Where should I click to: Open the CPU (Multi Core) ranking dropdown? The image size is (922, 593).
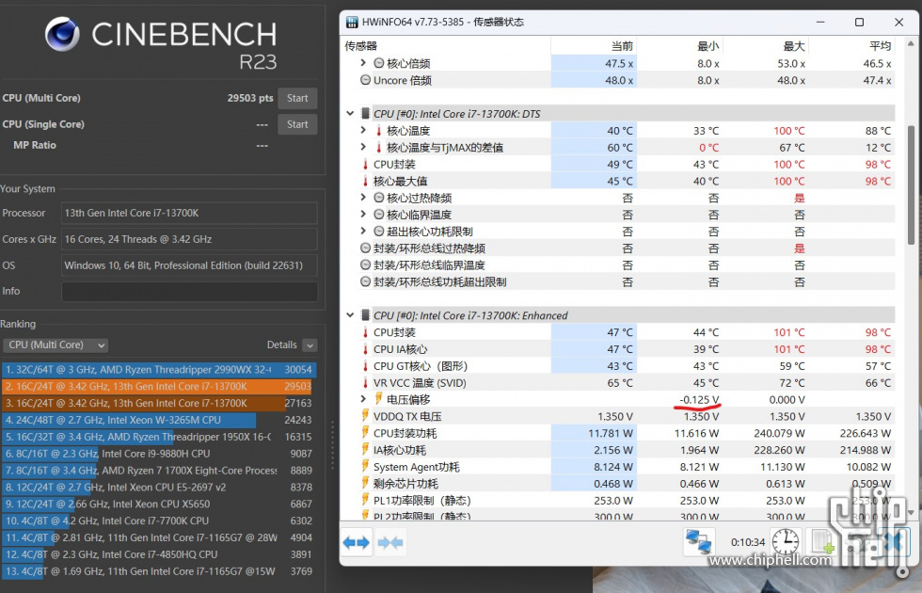pyautogui.click(x=56, y=345)
